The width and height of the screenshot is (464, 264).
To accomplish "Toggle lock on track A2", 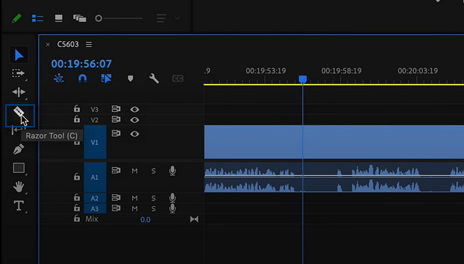I will pos(77,197).
